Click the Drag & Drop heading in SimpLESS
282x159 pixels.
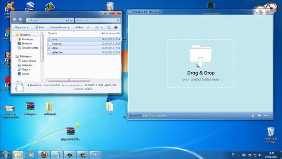click(x=201, y=73)
